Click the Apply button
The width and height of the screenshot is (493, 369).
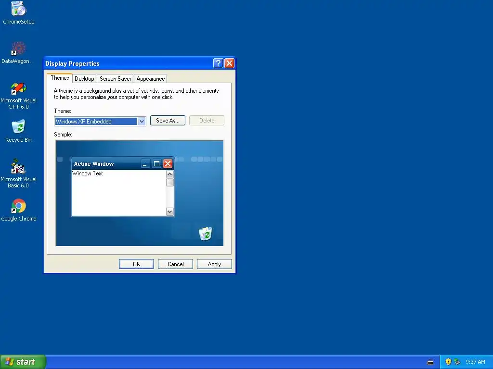coord(214,264)
